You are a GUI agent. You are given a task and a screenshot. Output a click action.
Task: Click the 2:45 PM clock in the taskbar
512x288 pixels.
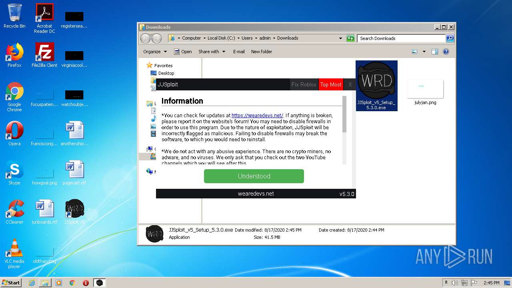[491, 283]
